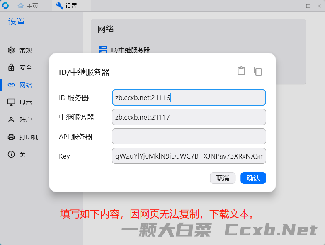Click the 确认 confirm button
The width and height of the screenshot is (325, 245).
[253, 178]
